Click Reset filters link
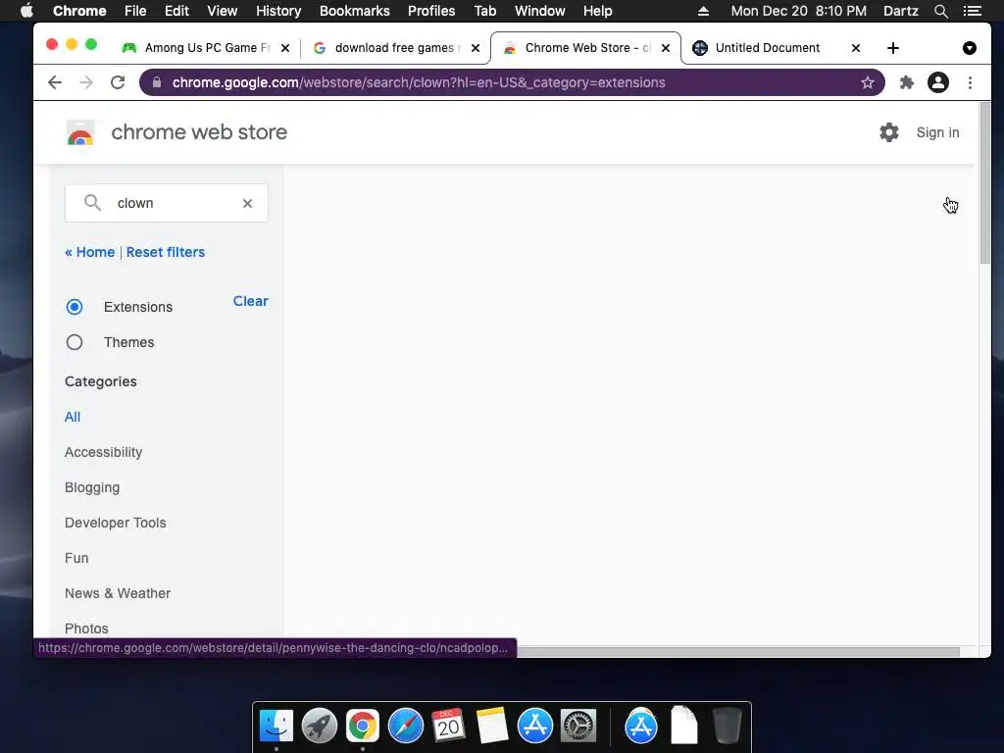This screenshot has width=1004, height=753. pyautogui.click(x=165, y=252)
